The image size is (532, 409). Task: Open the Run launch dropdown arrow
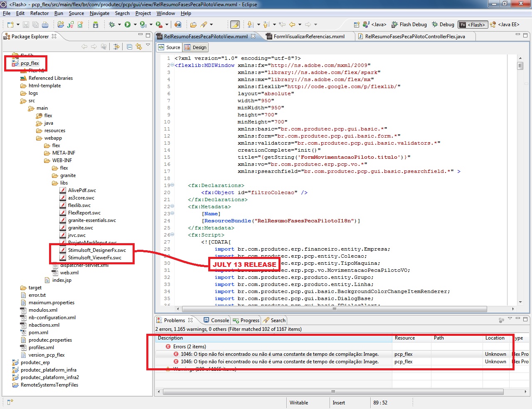point(135,25)
